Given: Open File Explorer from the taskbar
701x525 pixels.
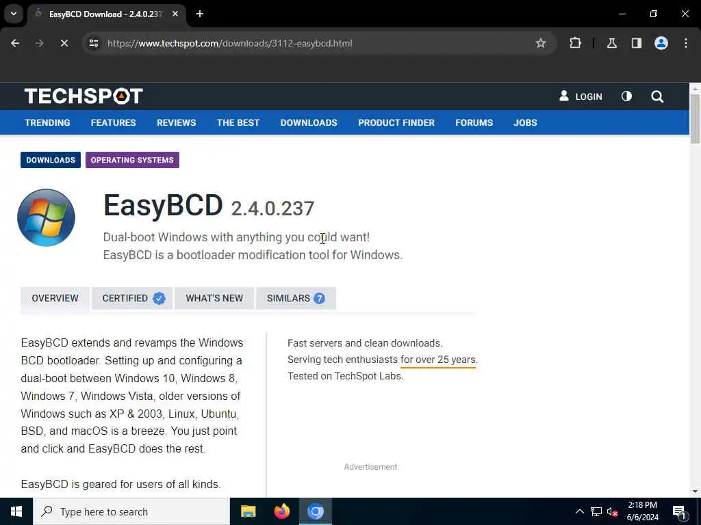Looking at the screenshot, I should pyautogui.click(x=248, y=511).
